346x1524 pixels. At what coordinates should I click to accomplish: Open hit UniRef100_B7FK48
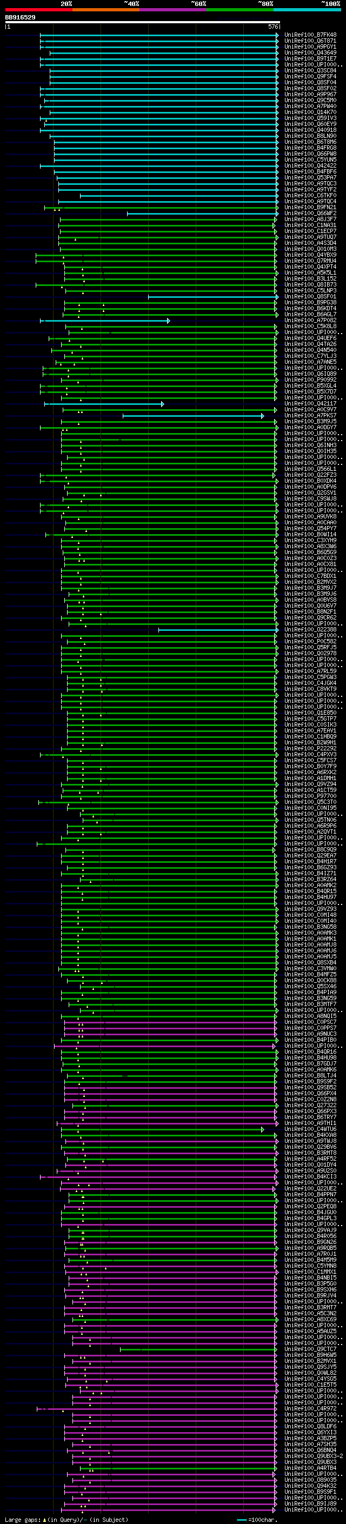[x=310, y=35]
